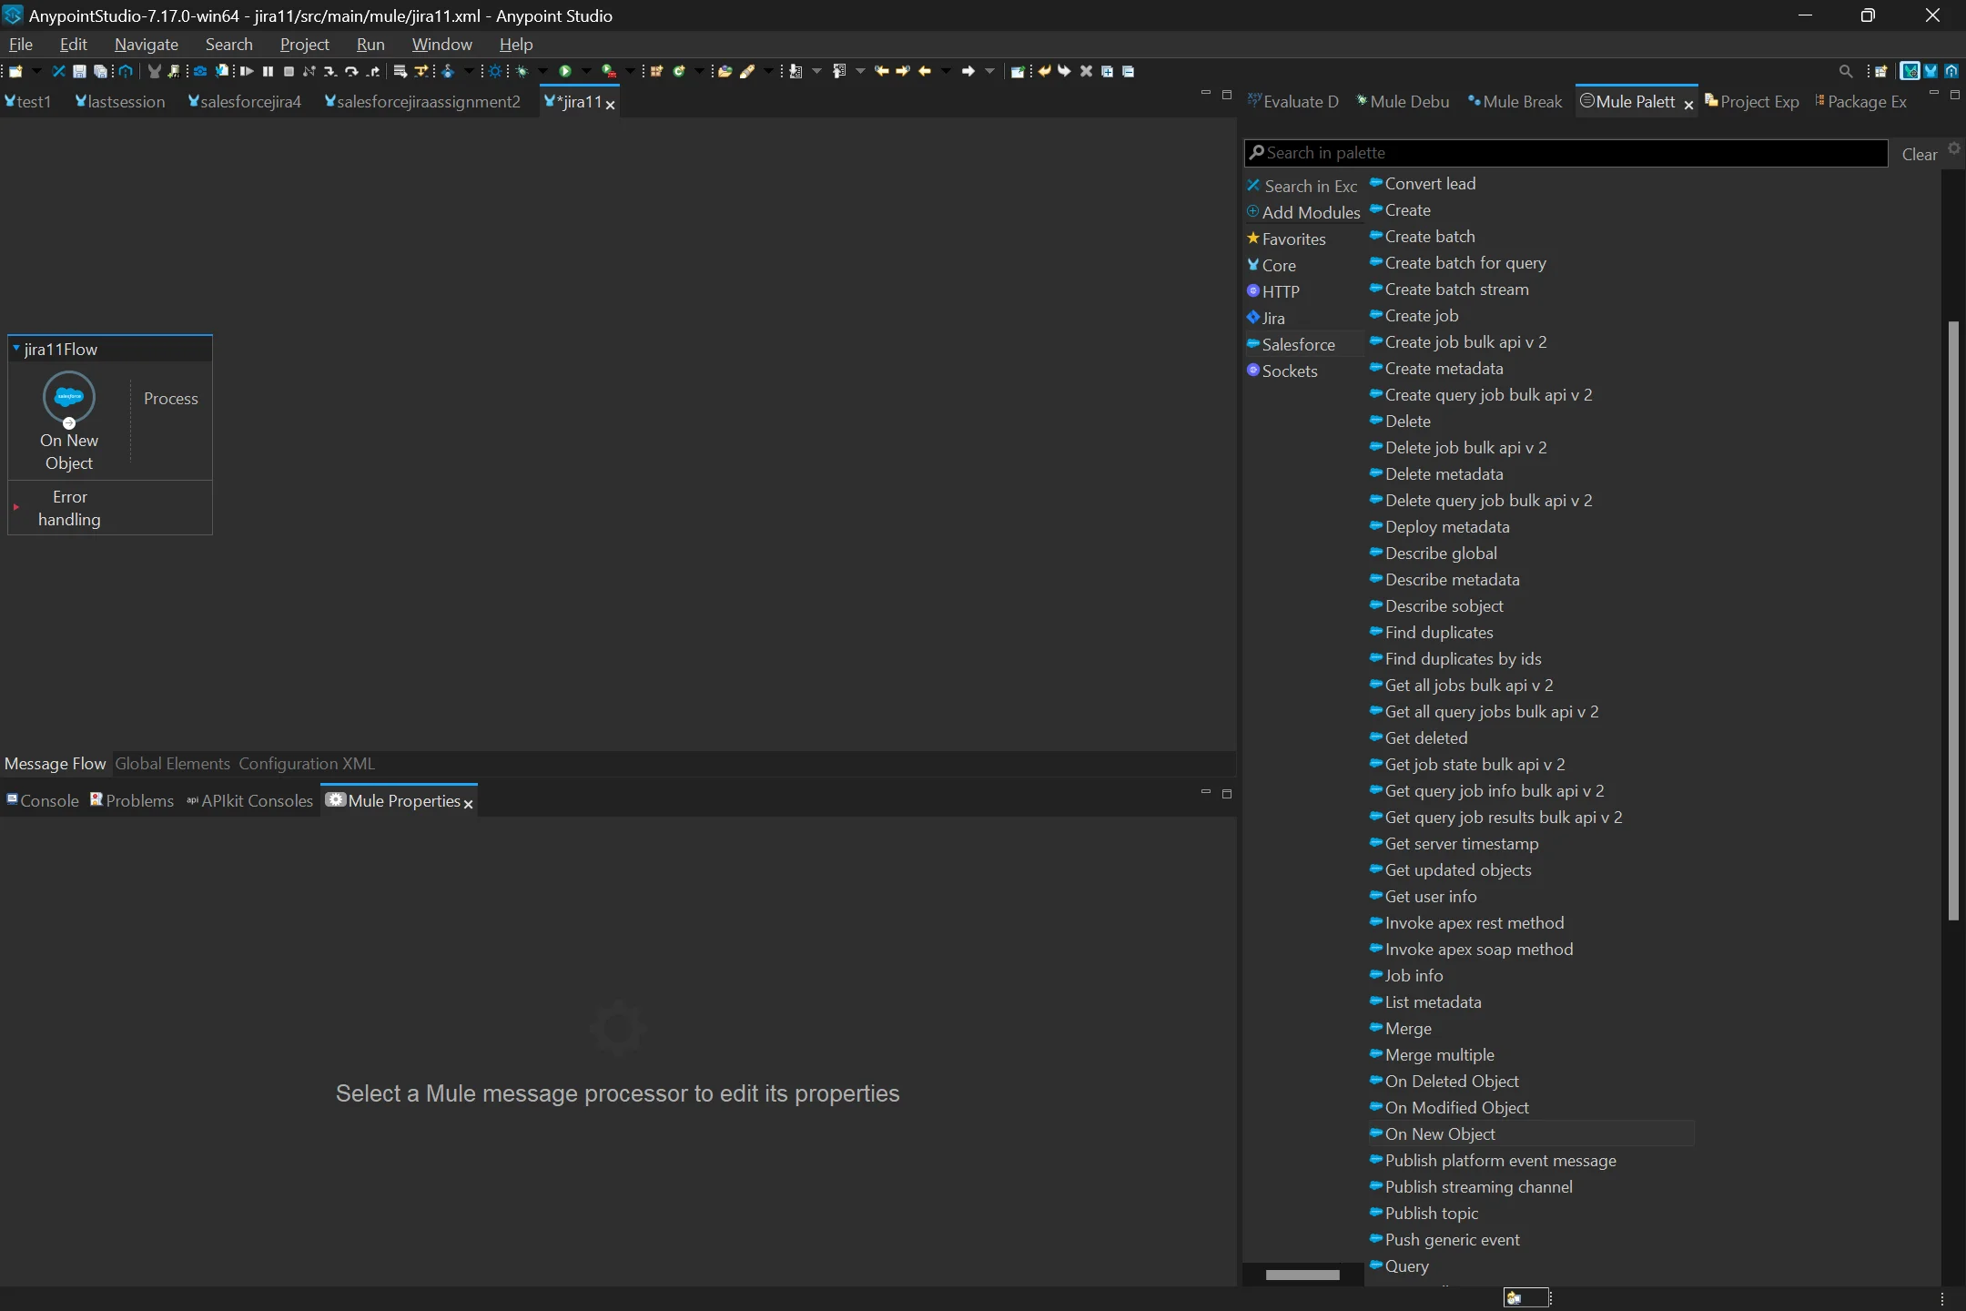Click the Clear palette search button
The image size is (1966, 1311).
coord(1919,154)
